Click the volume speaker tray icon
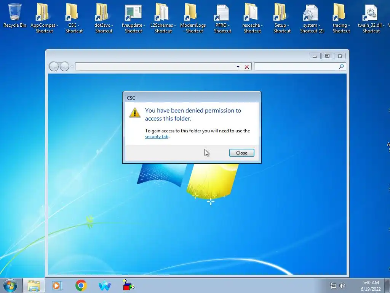The image size is (390, 293). [x=342, y=286]
